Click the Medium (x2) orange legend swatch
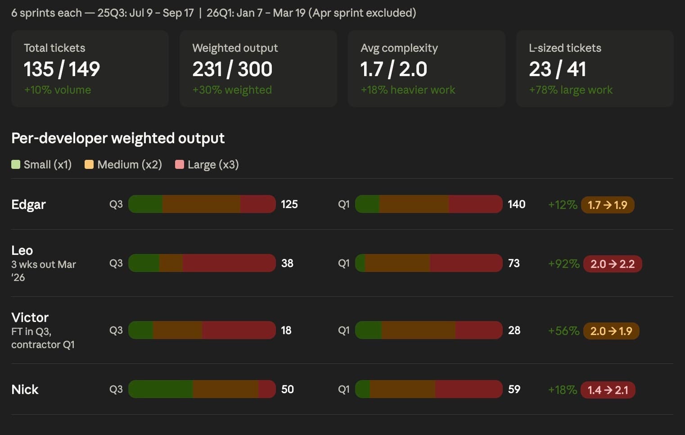685x435 pixels. pos(89,164)
